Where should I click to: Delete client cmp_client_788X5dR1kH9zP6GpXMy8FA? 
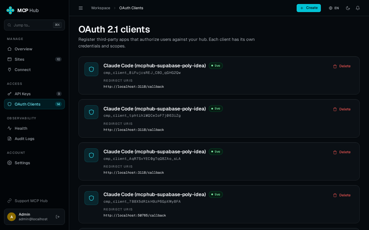click(x=342, y=195)
